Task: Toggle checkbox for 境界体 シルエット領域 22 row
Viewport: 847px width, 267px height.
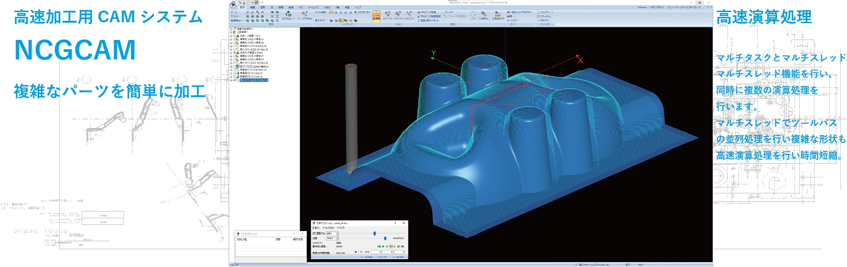Action: pyautogui.click(x=235, y=39)
